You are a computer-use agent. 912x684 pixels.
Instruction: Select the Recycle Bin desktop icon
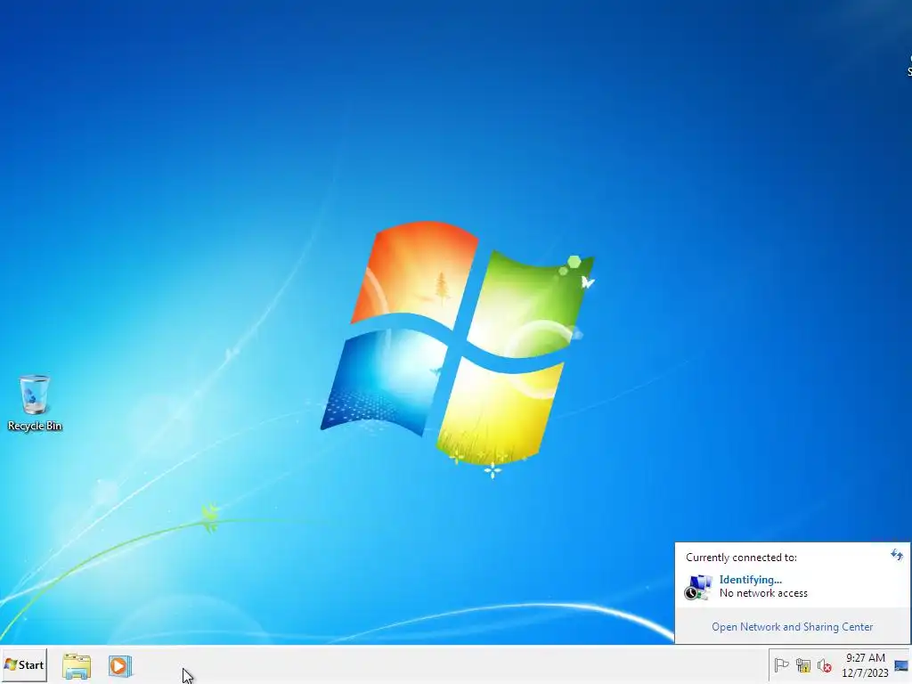click(x=35, y=403)
